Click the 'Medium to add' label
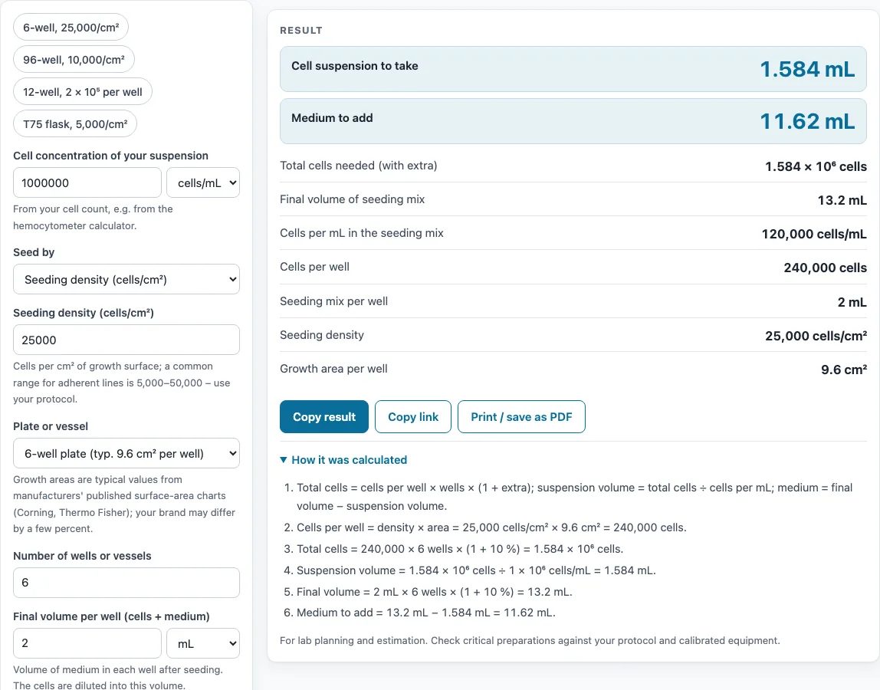This screenshot has height=690, width=880. click(332, 118)
